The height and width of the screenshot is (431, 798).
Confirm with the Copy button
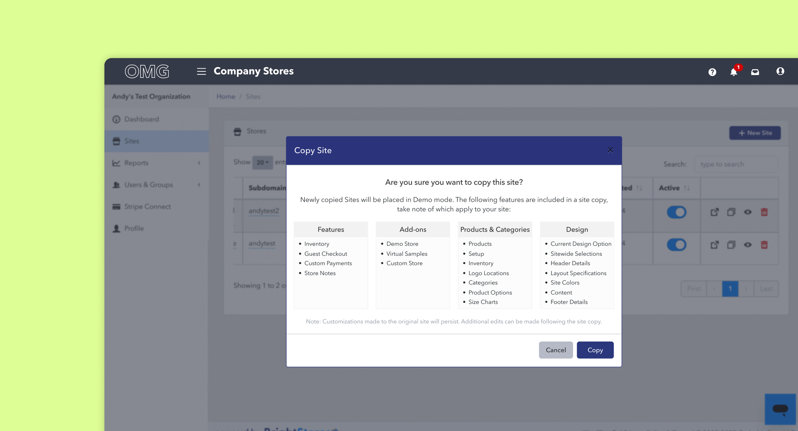(x=595, y=350)
